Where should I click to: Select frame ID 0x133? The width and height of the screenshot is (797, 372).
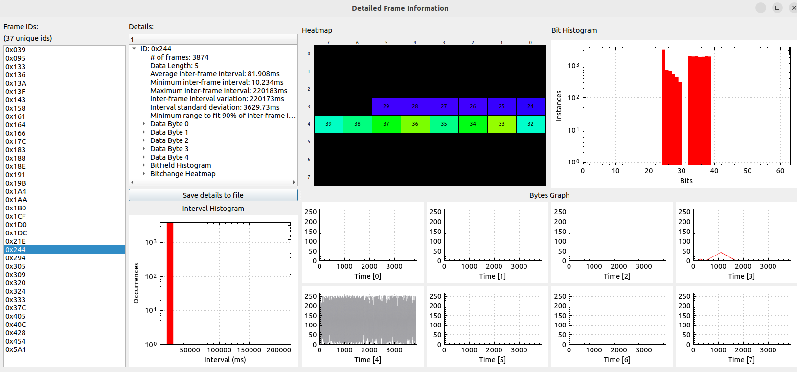pyautogui.click(x=64, y=67)
